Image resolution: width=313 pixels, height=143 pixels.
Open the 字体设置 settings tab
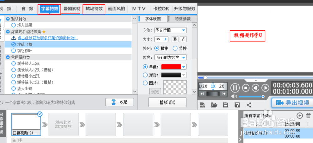point(153,19)
